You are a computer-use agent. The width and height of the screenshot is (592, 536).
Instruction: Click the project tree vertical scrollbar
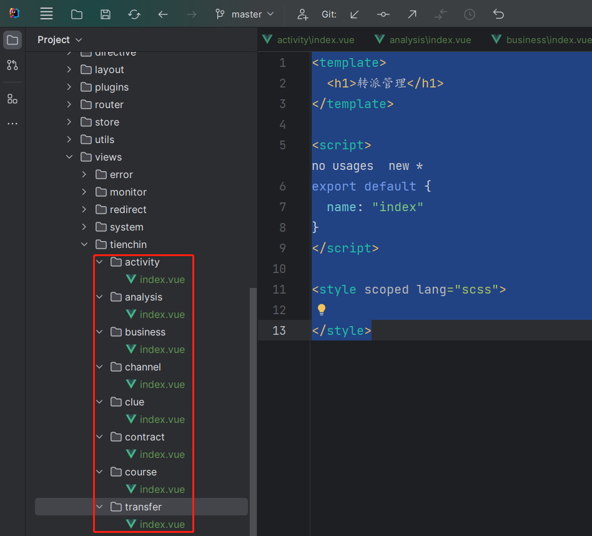[x=253, y=412]
